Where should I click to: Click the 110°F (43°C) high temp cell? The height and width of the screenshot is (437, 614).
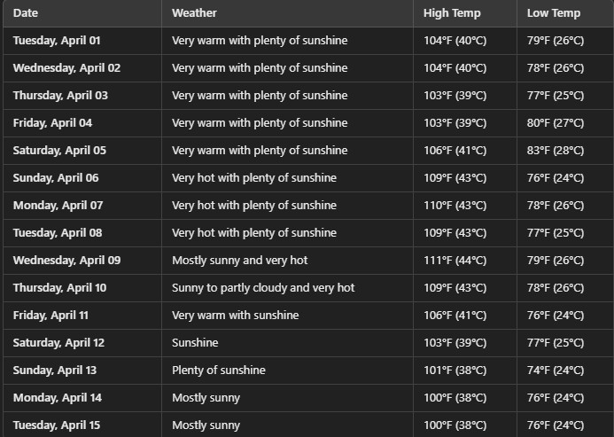coord(455,206)
